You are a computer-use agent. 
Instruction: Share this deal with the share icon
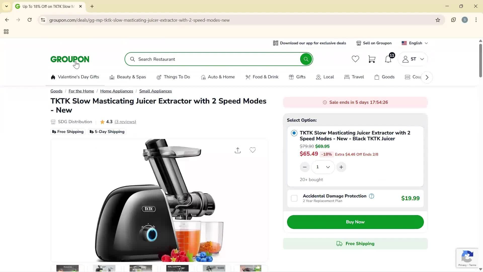238,150
